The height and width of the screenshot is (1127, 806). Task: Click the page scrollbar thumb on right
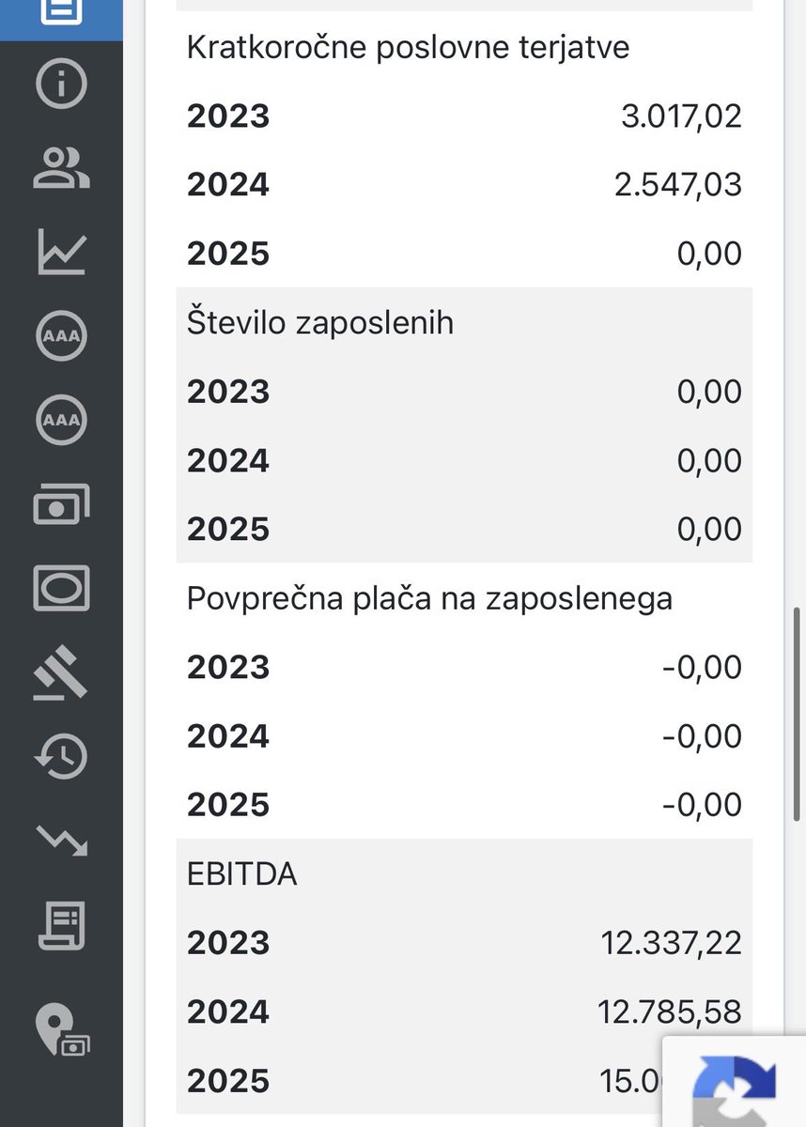tap(798, 712)
